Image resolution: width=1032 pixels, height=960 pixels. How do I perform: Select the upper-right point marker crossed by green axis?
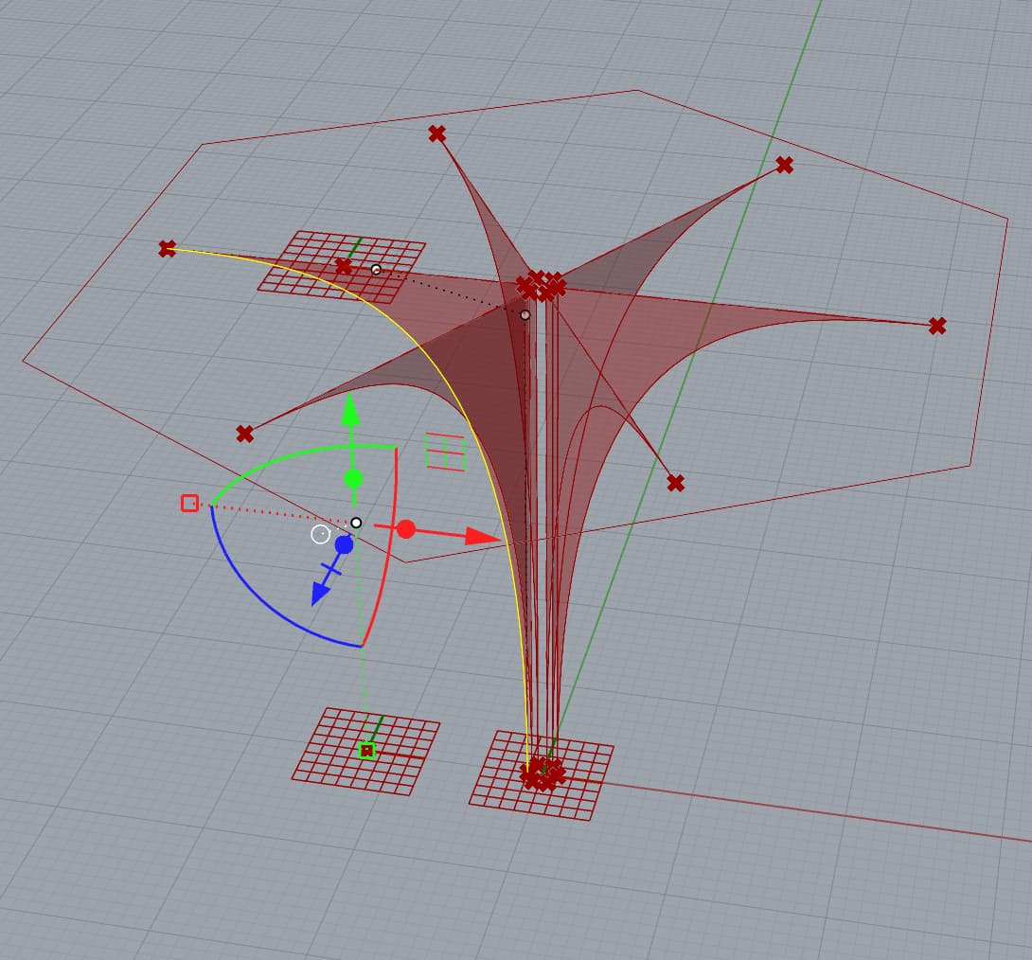[x=784, y=165]
